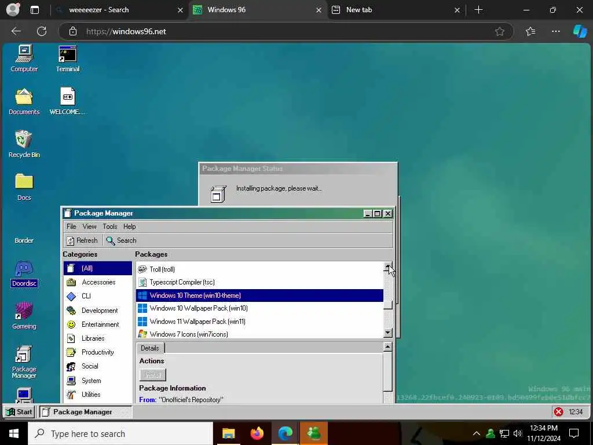Open the WELCOME markdown file icon

tap(68, 101)
